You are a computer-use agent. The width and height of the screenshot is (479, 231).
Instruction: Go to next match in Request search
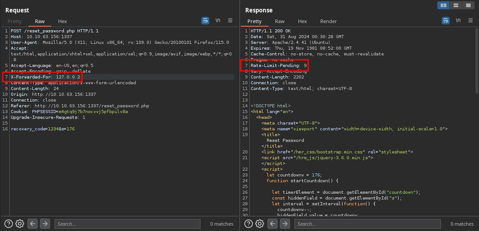[44, 224]
